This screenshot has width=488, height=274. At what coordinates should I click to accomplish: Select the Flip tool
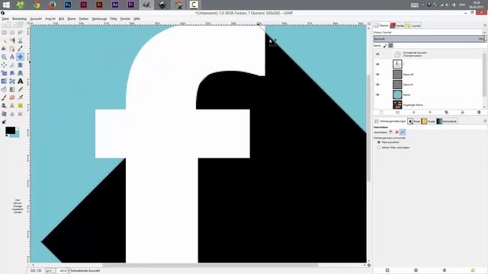tap(4, 81)
